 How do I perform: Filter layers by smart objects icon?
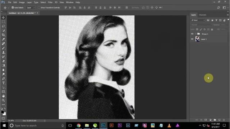click(x=224, y=20)
